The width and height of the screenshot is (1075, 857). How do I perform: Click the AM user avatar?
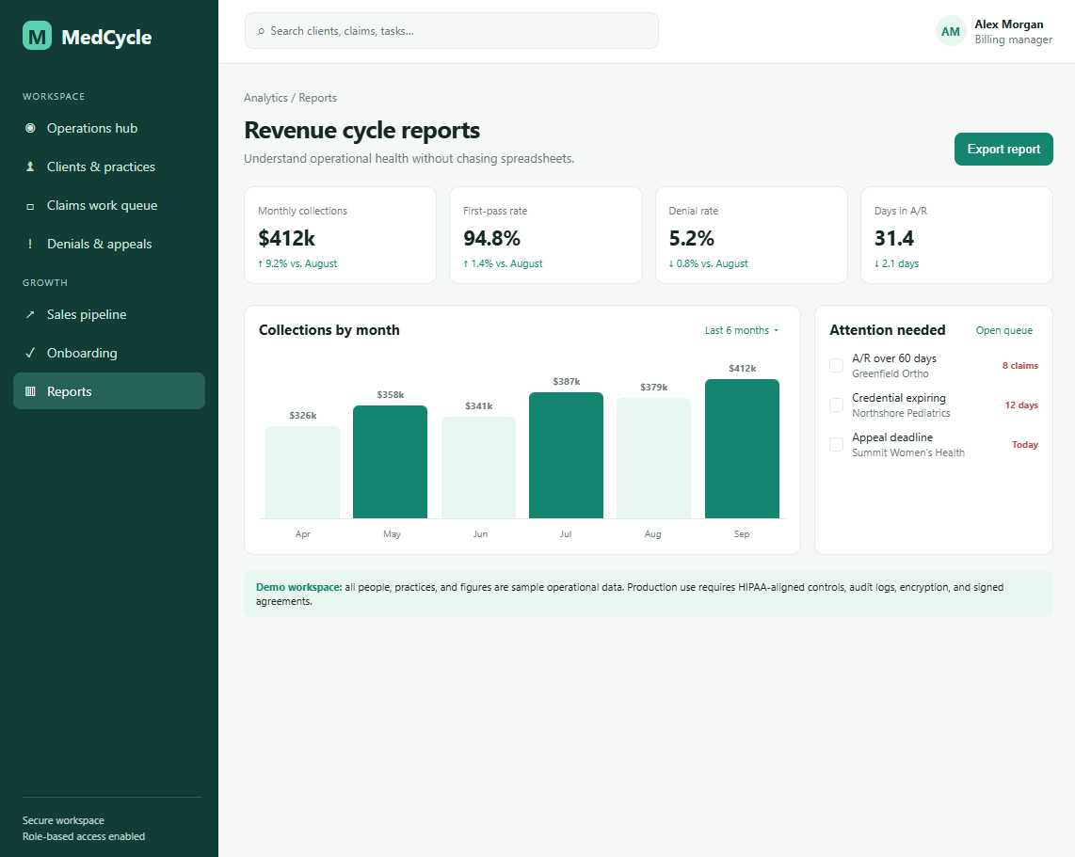pos(951,31)
